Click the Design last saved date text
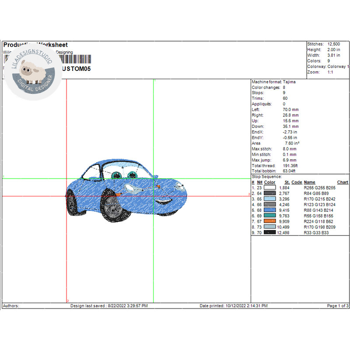350x350 pixels. [109, 306]
